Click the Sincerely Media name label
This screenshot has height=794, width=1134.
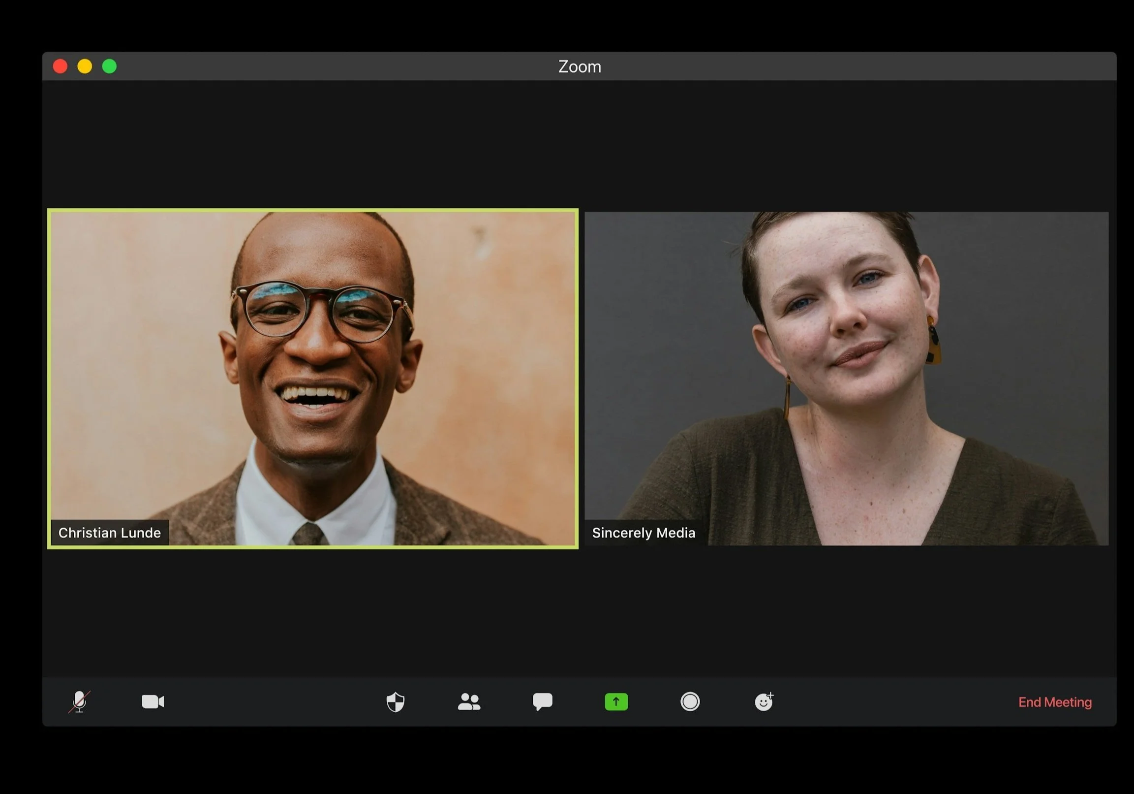pos(643,533)
